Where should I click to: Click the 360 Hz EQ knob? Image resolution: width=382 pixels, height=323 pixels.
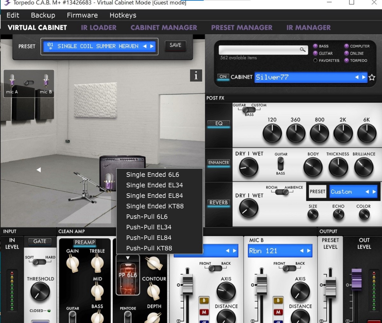tap(296, 133)
